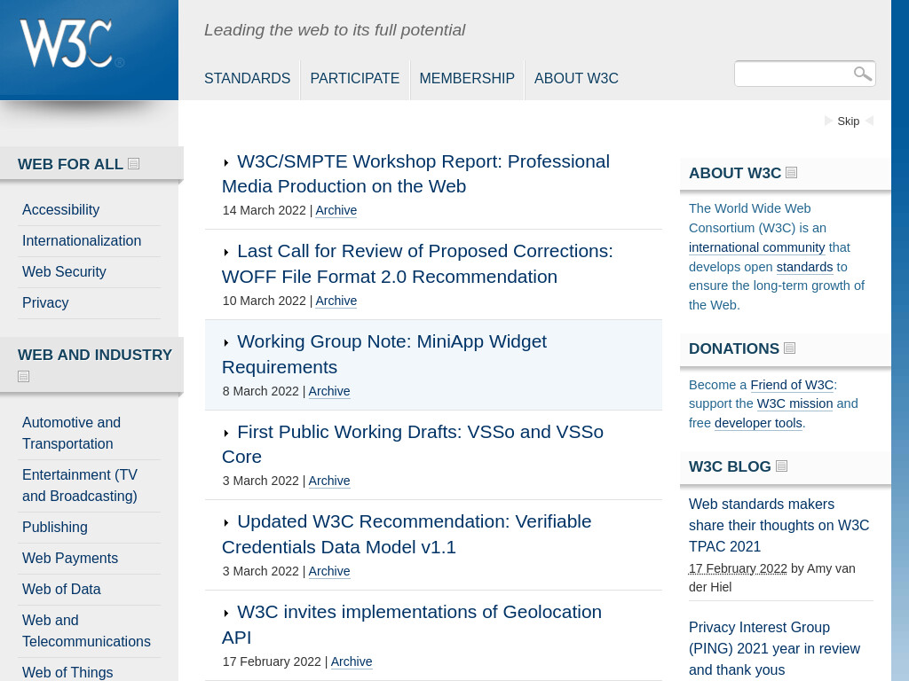Click Archive link under Verifiable Credentials
This screenshot has width=909, height=681.
[x=329, y=571]
